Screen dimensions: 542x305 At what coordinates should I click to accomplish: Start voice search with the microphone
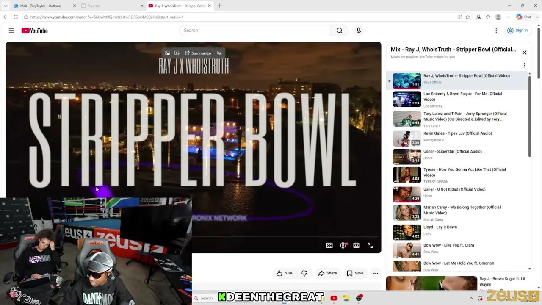(359, 30)
